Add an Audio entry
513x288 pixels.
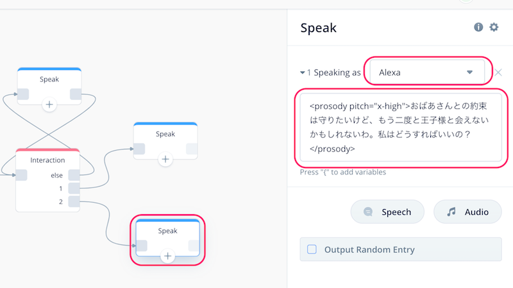click(x=467, y=212)
